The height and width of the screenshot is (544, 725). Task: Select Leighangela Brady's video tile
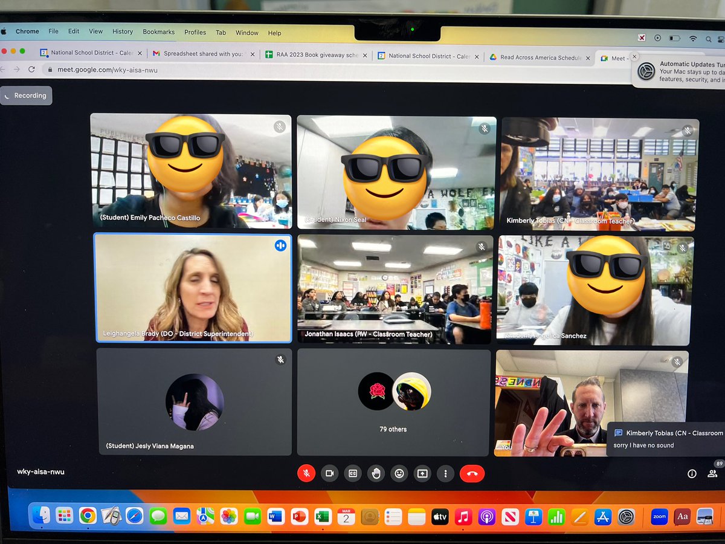tap(193, 288)
